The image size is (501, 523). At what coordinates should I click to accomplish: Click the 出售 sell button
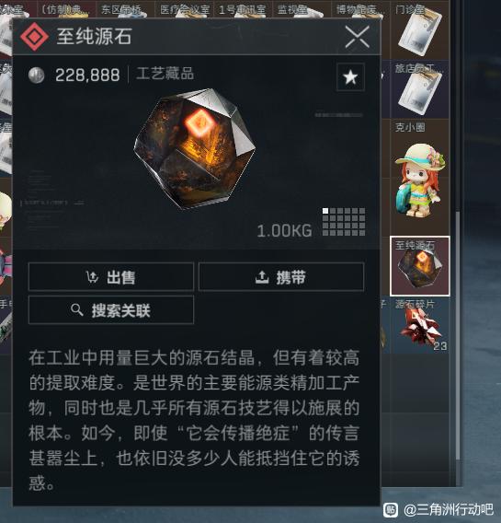click(x=111, y=277)
